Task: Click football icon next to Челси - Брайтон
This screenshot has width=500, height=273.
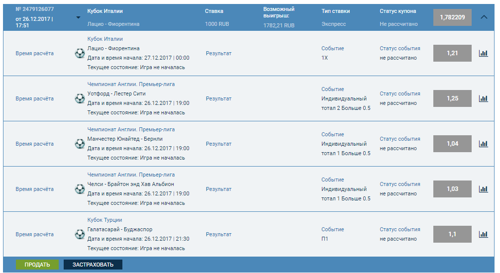Action: click(x=80, y=189)
